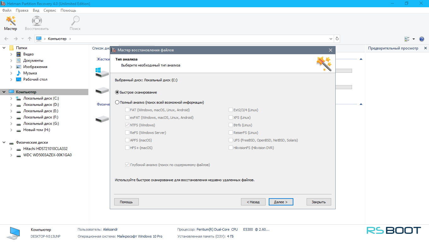Click the Помощь button in wizard

(126, 202)
